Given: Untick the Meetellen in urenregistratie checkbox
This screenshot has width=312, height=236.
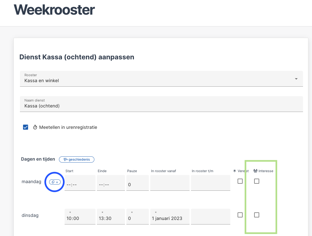Looking at the screenshot, I should pyautogui.click(x=26, y=127).
